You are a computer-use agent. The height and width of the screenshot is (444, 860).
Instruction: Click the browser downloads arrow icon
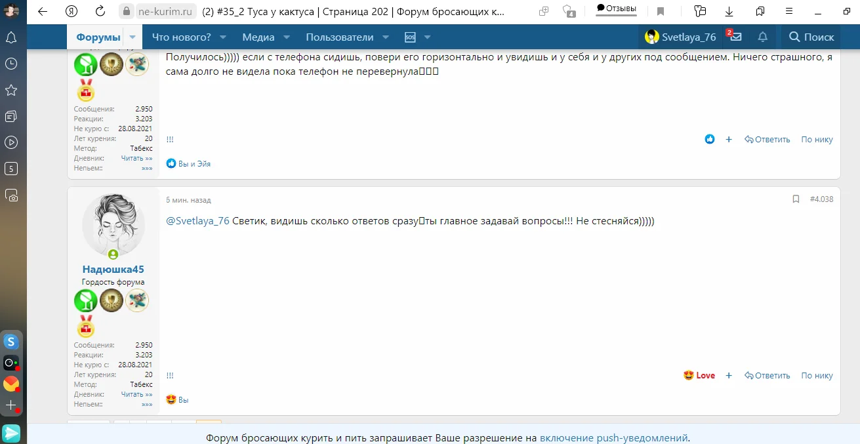point(729,11)
